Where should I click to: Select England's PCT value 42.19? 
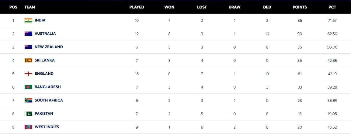pyautogui.click(x=332, y=74)
